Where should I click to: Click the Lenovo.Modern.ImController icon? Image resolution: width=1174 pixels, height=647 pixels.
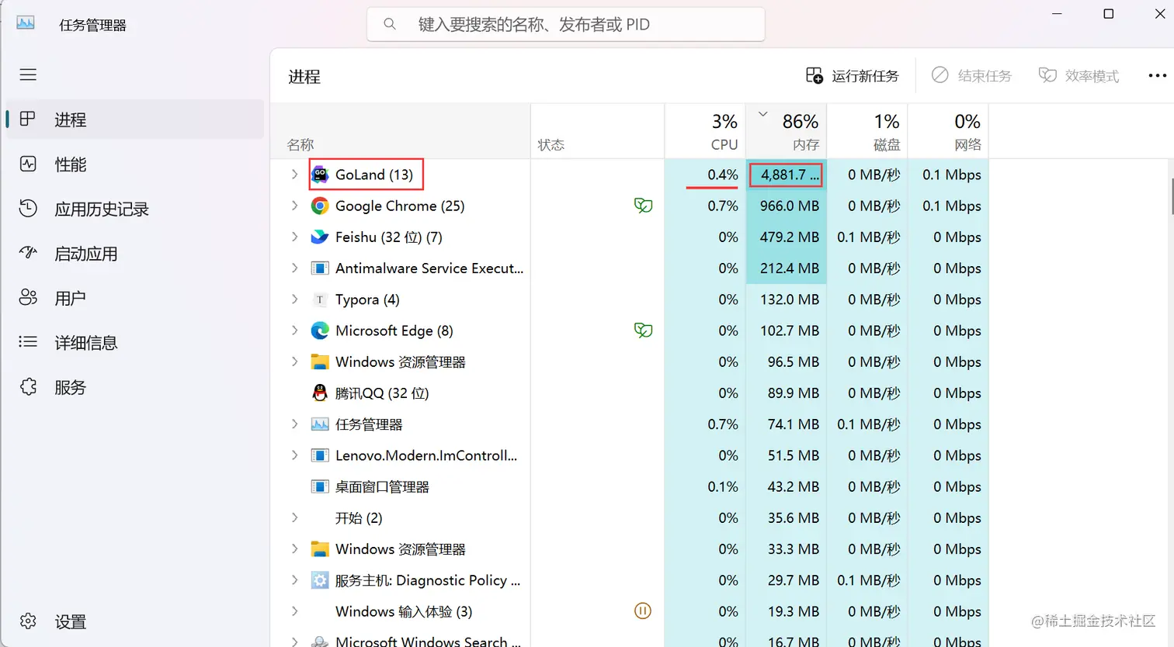click(320, 455)
